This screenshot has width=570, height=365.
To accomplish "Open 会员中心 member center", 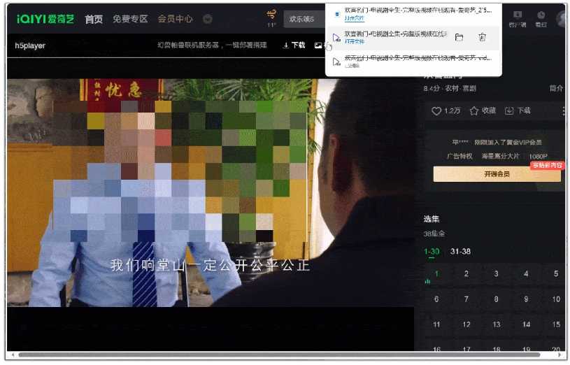I will pyautogui.click(x=176, y=19).
